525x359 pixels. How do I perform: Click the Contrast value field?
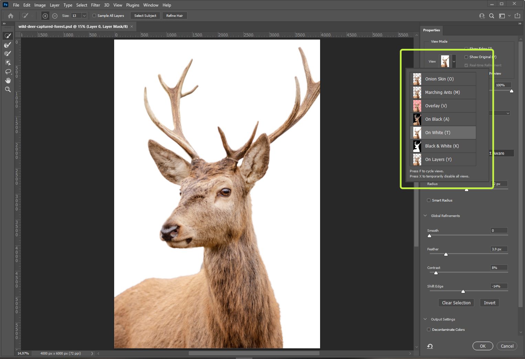coord(499,268)
